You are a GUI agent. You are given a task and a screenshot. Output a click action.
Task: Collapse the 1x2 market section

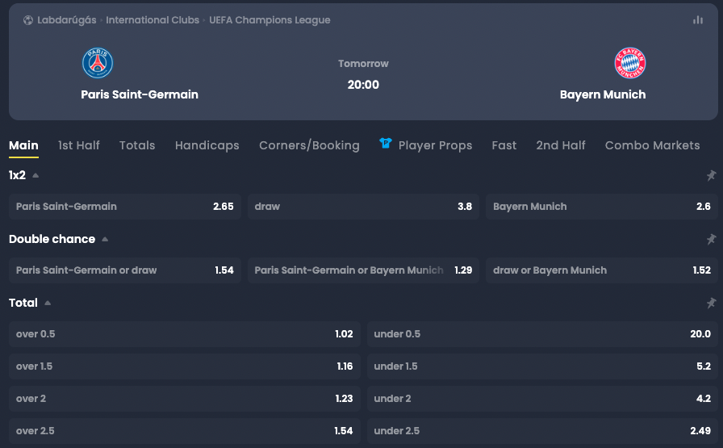pyautogui.click(x=36, y=175)
